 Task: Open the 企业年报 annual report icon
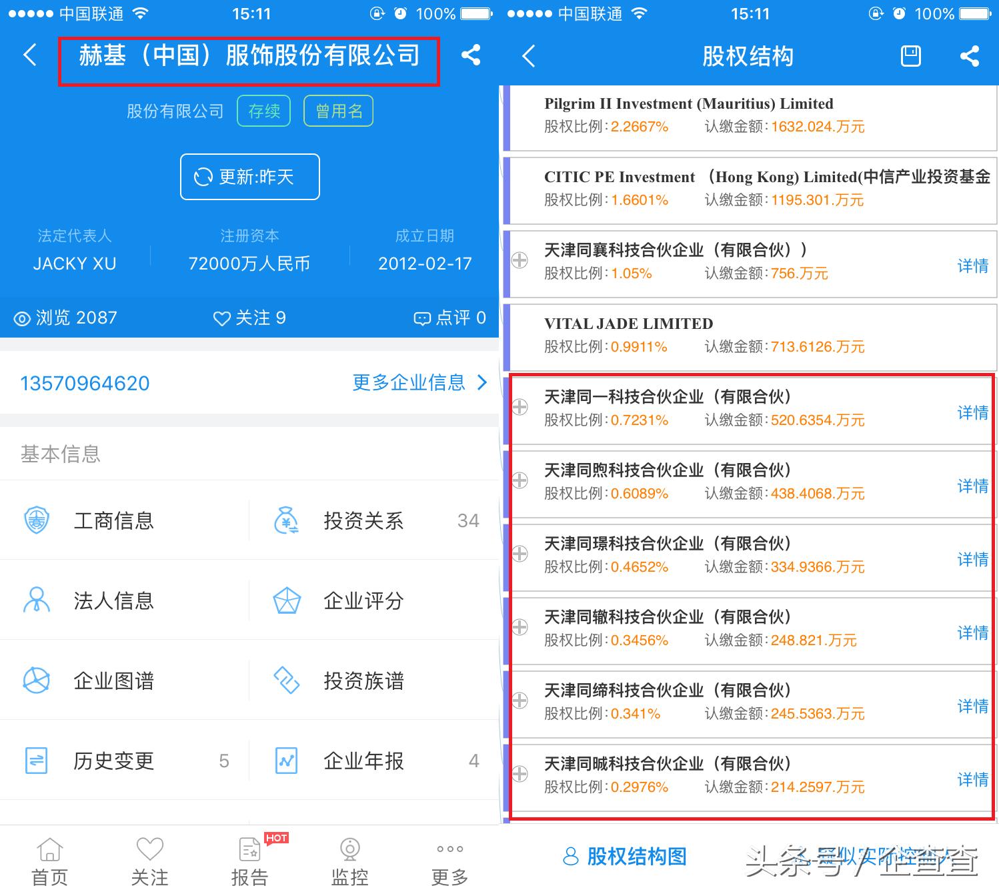[286, 761]
